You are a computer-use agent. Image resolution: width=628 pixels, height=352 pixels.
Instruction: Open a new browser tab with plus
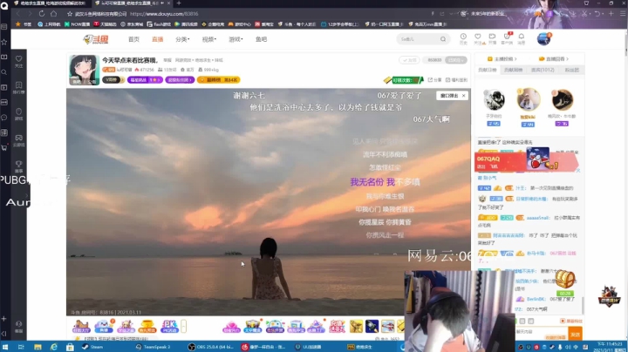179,3
